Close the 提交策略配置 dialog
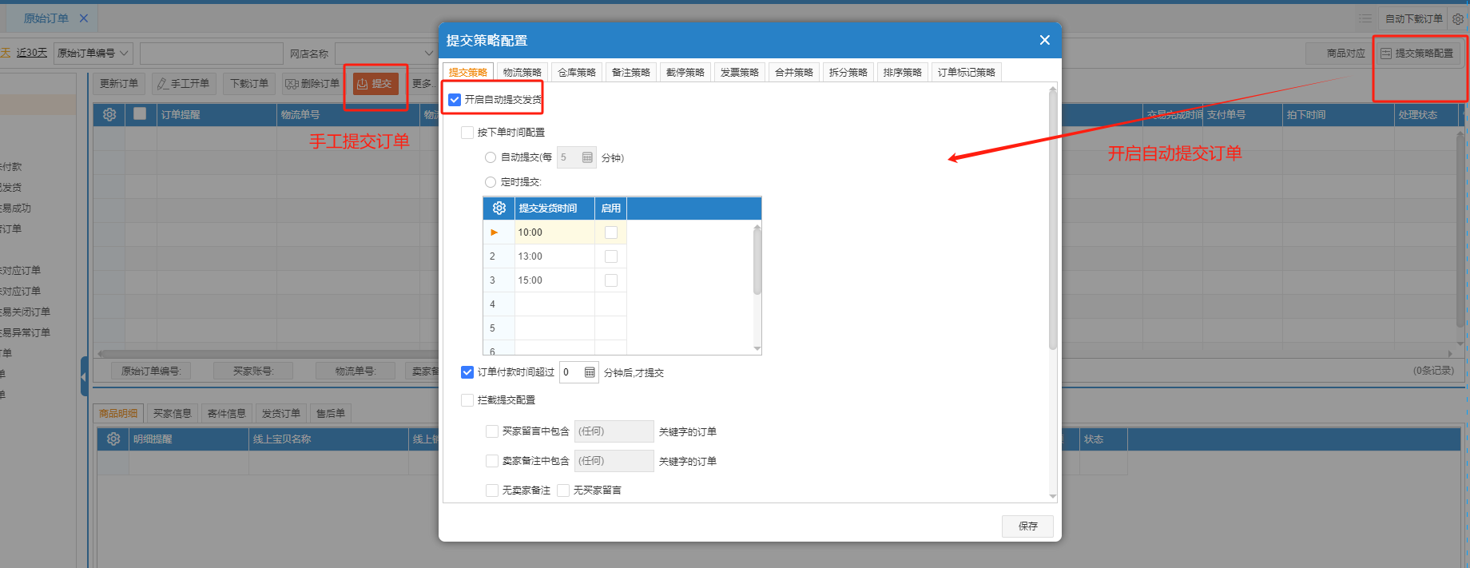Viewport: 1470px width, 568px height. 1044,40
